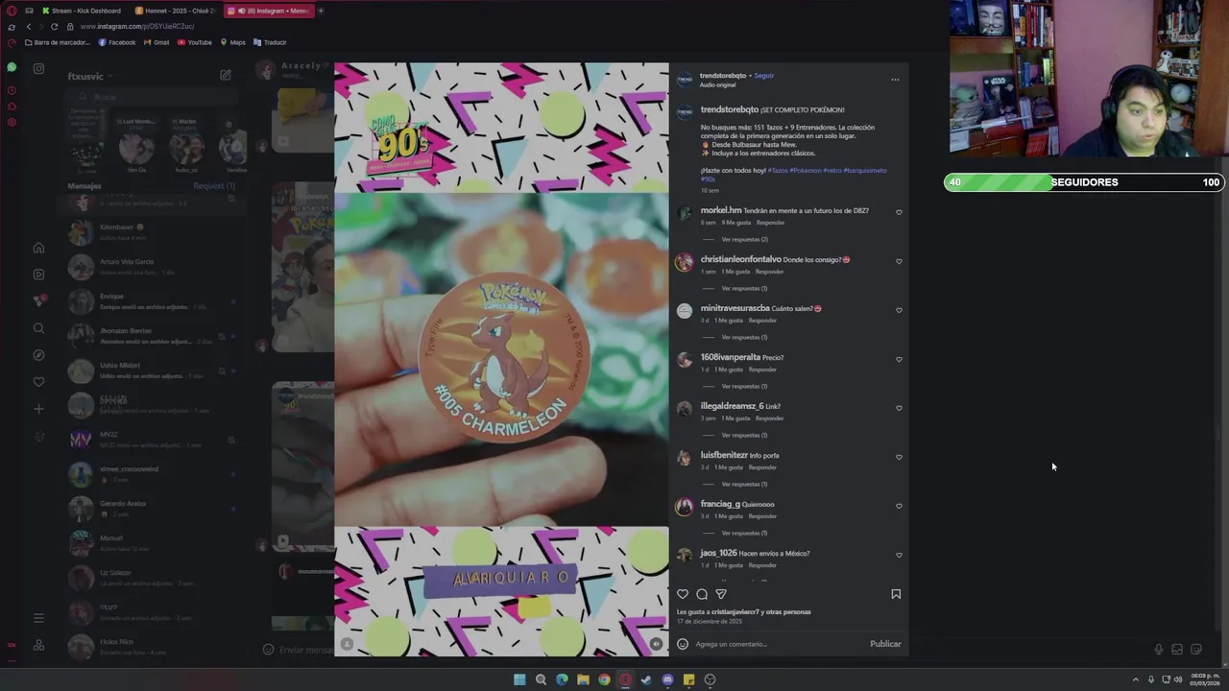Open a new browser tab

[321, 11]
